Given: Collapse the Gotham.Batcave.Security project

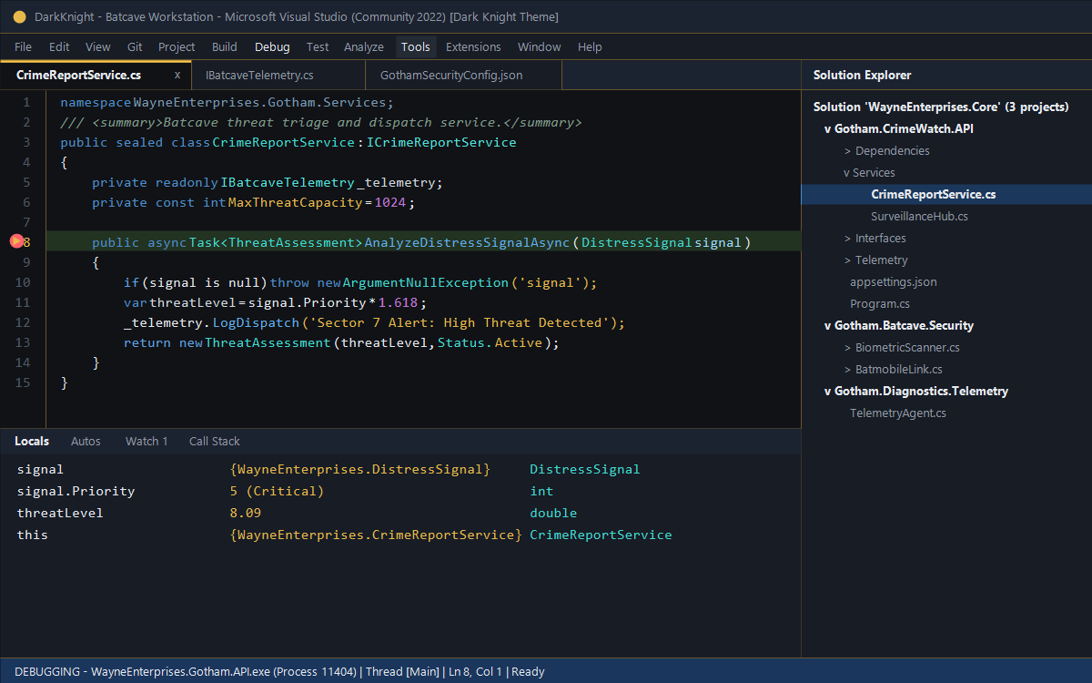Looking at the screenshot, I should 828,325.
